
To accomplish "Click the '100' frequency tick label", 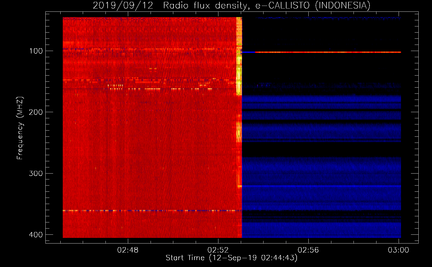I will coord(36,51).
